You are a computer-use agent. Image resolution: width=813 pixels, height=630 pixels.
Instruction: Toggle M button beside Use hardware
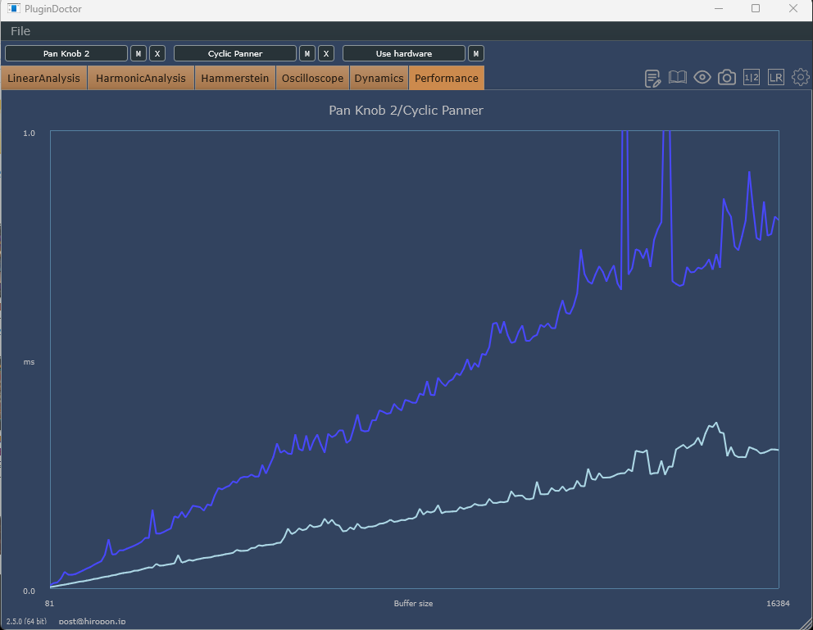tap(476, 53)
